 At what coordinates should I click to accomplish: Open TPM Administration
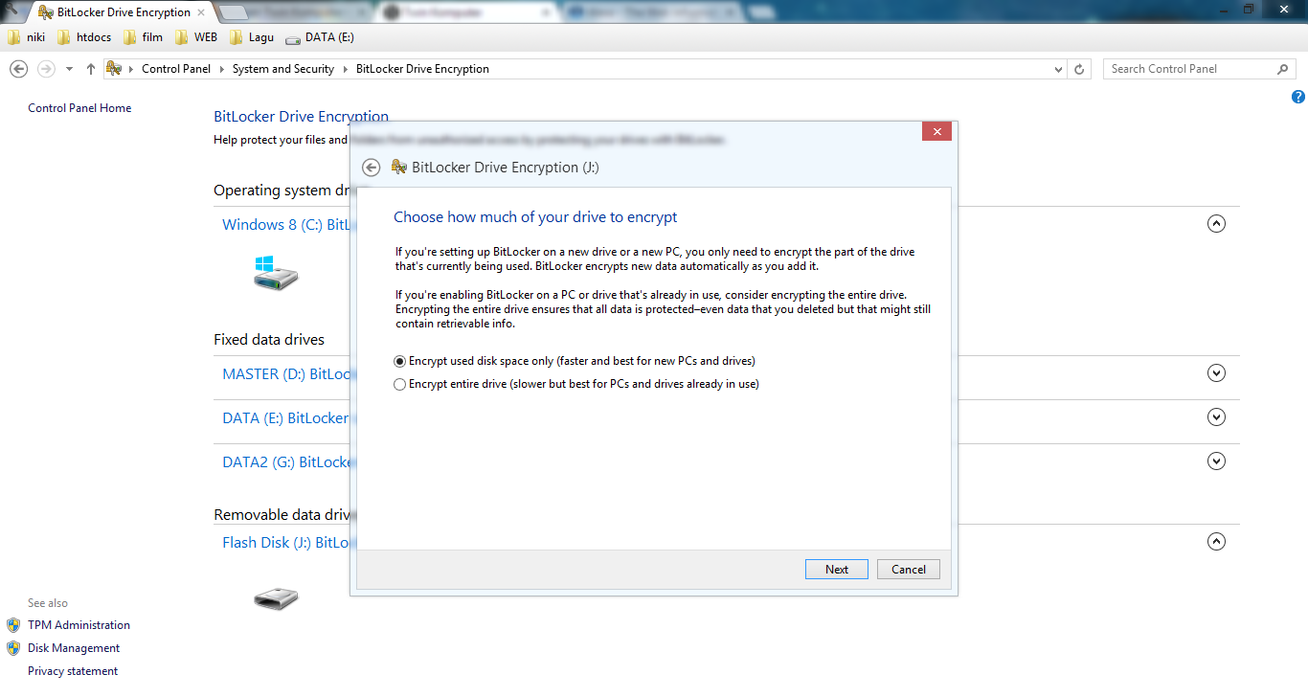pos(79,625)
